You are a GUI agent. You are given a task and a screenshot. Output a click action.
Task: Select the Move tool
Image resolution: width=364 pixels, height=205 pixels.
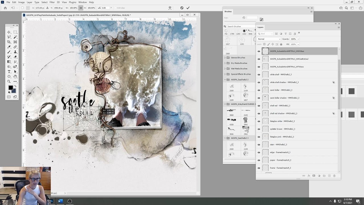[x=9, y=32]
